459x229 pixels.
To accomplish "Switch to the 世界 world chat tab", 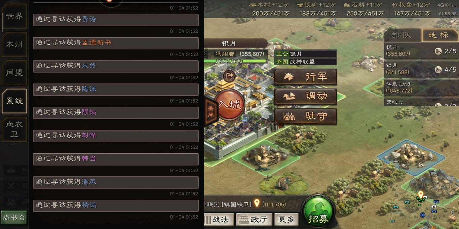I will (14, 16).
